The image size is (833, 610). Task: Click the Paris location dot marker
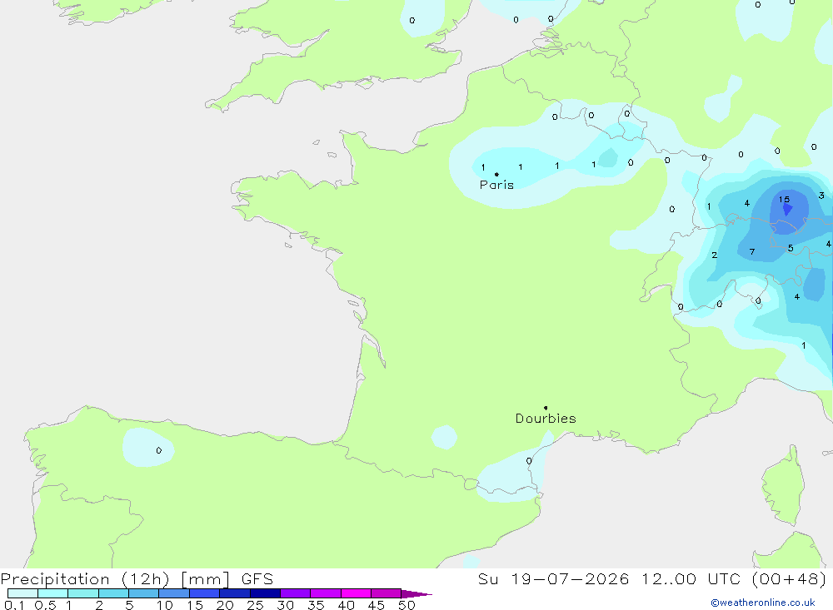coord(496,174)
